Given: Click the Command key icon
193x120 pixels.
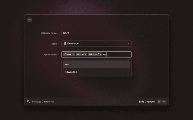Looking at the screenshot, I should tap(159, 102).
